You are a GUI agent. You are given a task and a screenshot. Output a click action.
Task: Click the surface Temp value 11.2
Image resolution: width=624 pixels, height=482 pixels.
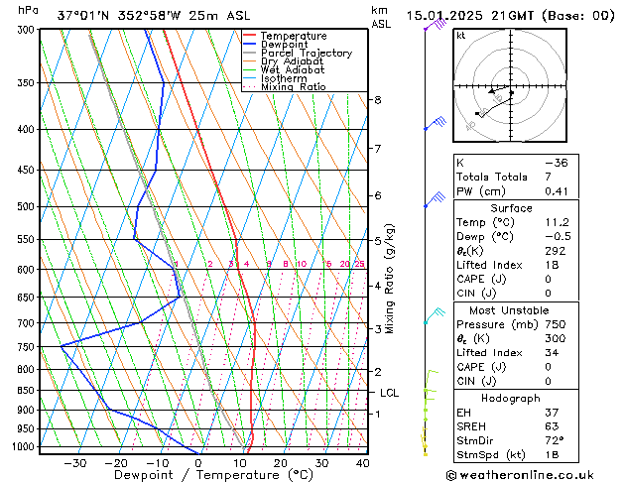[558, 222]
